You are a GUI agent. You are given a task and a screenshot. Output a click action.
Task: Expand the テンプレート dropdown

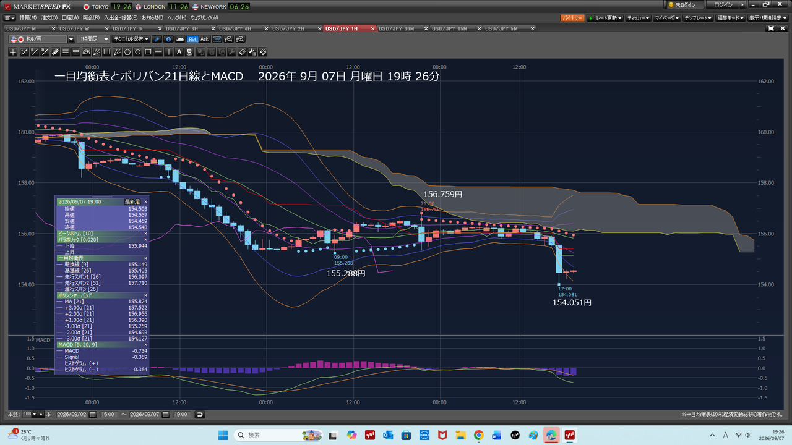coord(699,18)
